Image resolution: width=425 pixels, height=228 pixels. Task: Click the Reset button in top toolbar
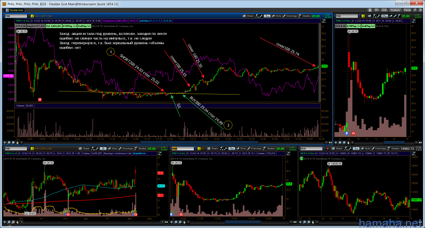pyautogui.click(x=407, y=10)
